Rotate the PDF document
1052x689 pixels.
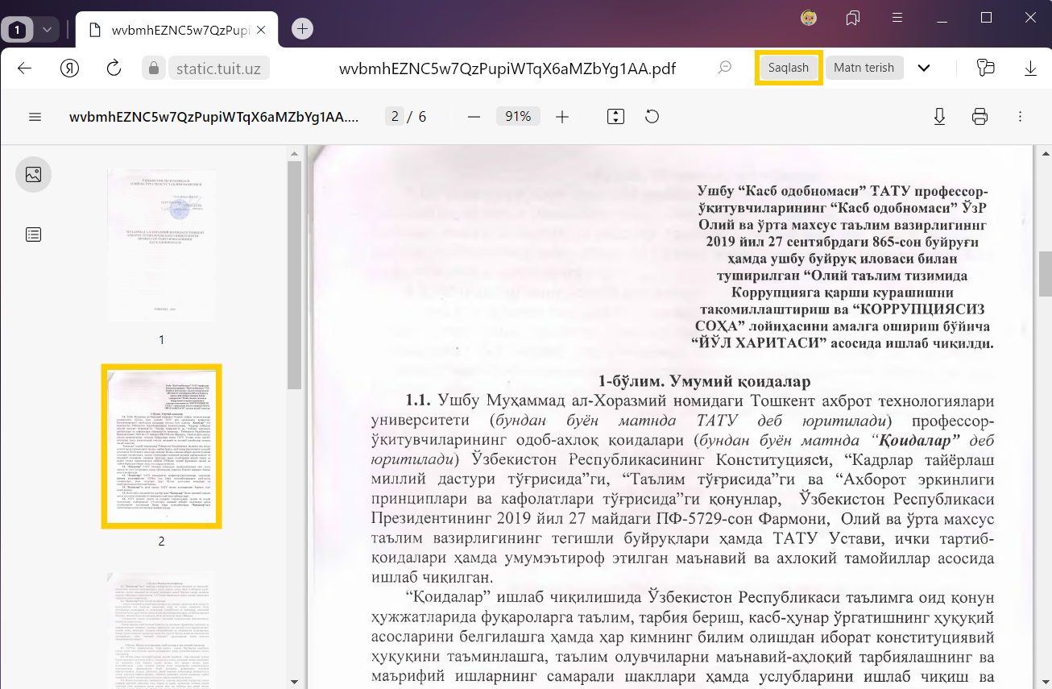[652, 117]
